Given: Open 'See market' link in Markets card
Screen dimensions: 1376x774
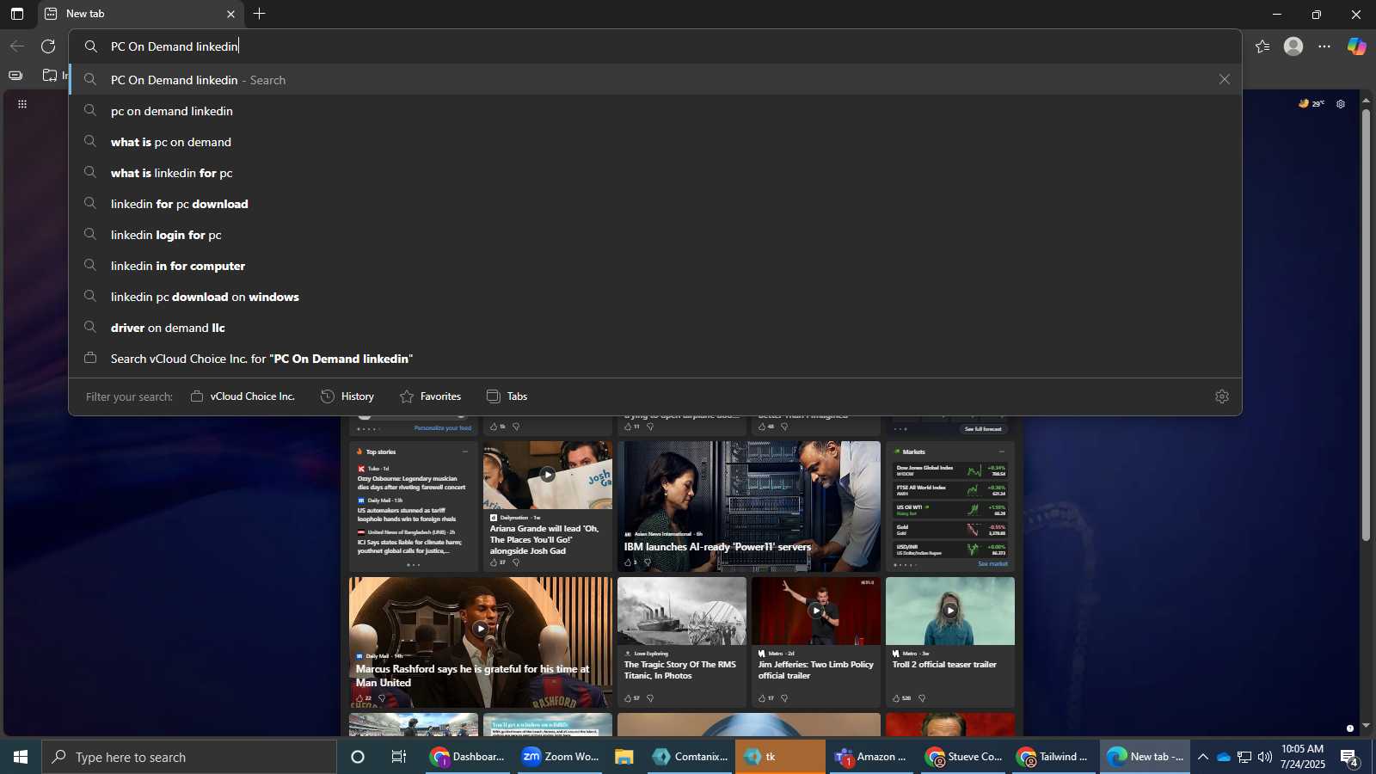Looking at the screenshot, I should [992, 564].
